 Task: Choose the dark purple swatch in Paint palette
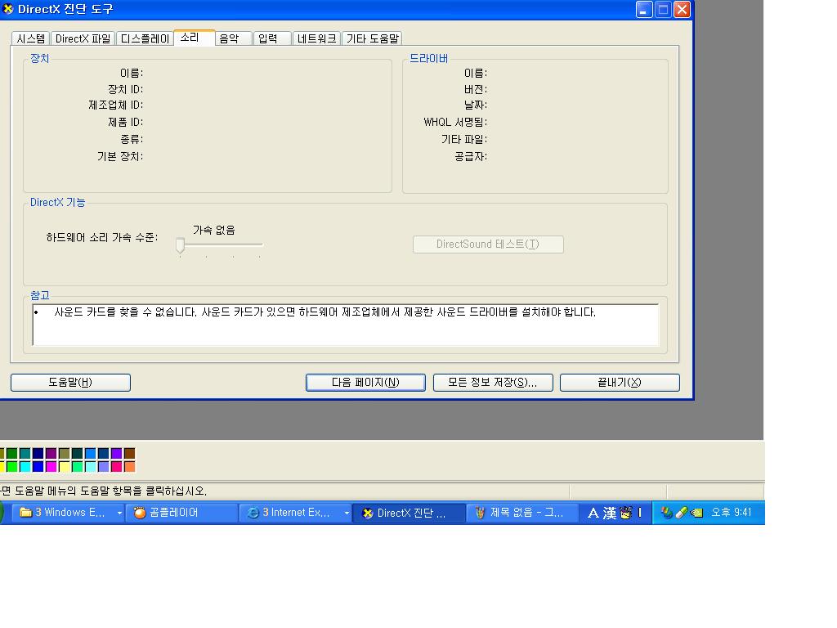point(51,453)
